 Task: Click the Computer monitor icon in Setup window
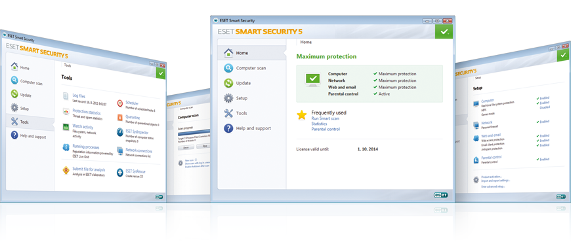coord(476,104)
